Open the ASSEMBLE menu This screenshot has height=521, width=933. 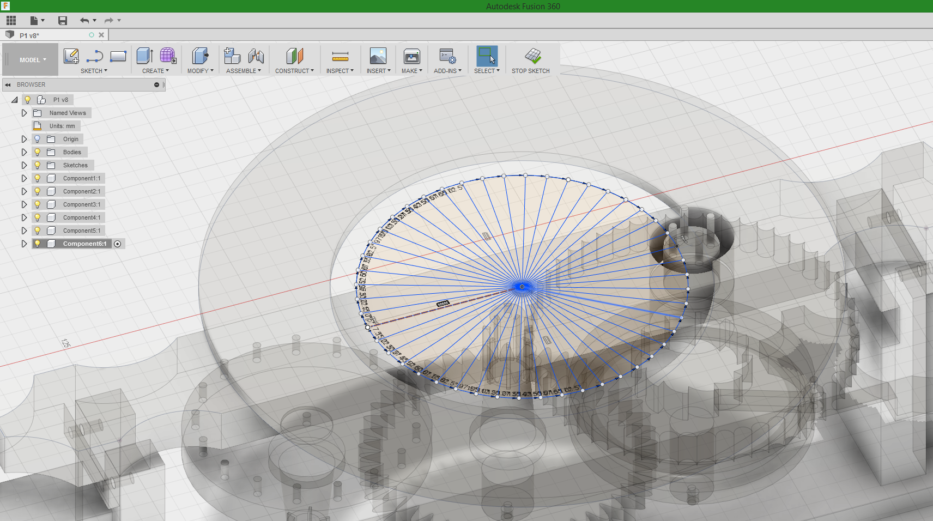pyautogui.click(x=244, y=71)
